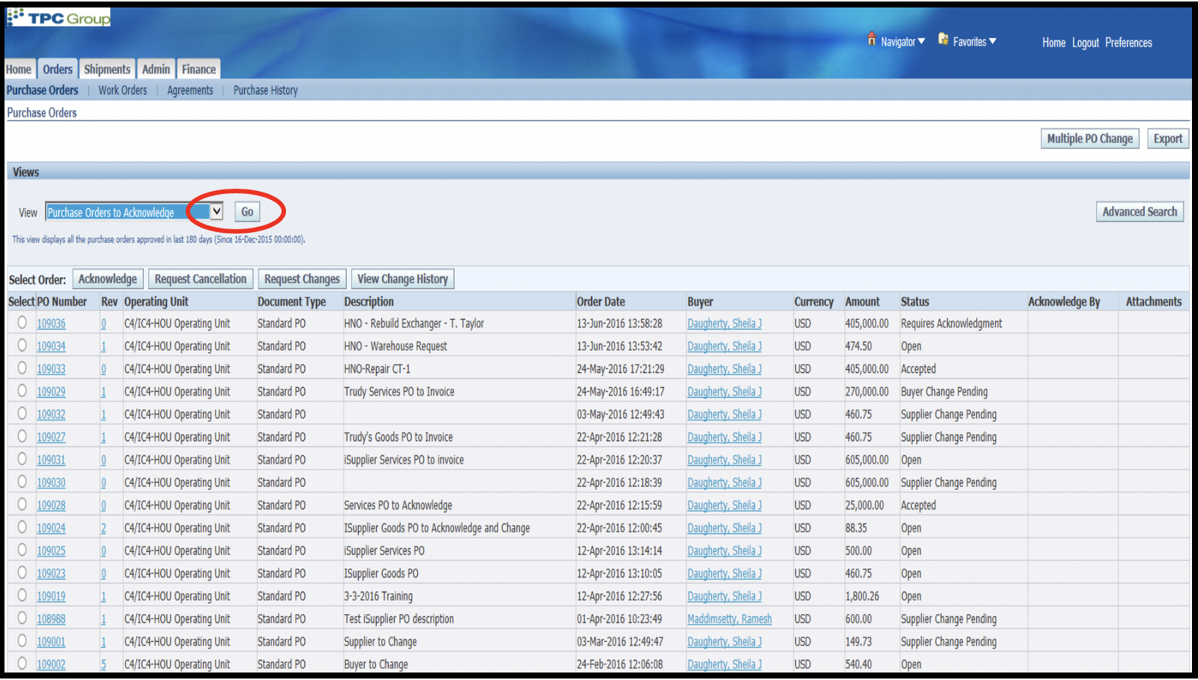Screen dimensions: 1198x680
Task: Select the Work Orders subtab
Action: click(x=123, y=90)
